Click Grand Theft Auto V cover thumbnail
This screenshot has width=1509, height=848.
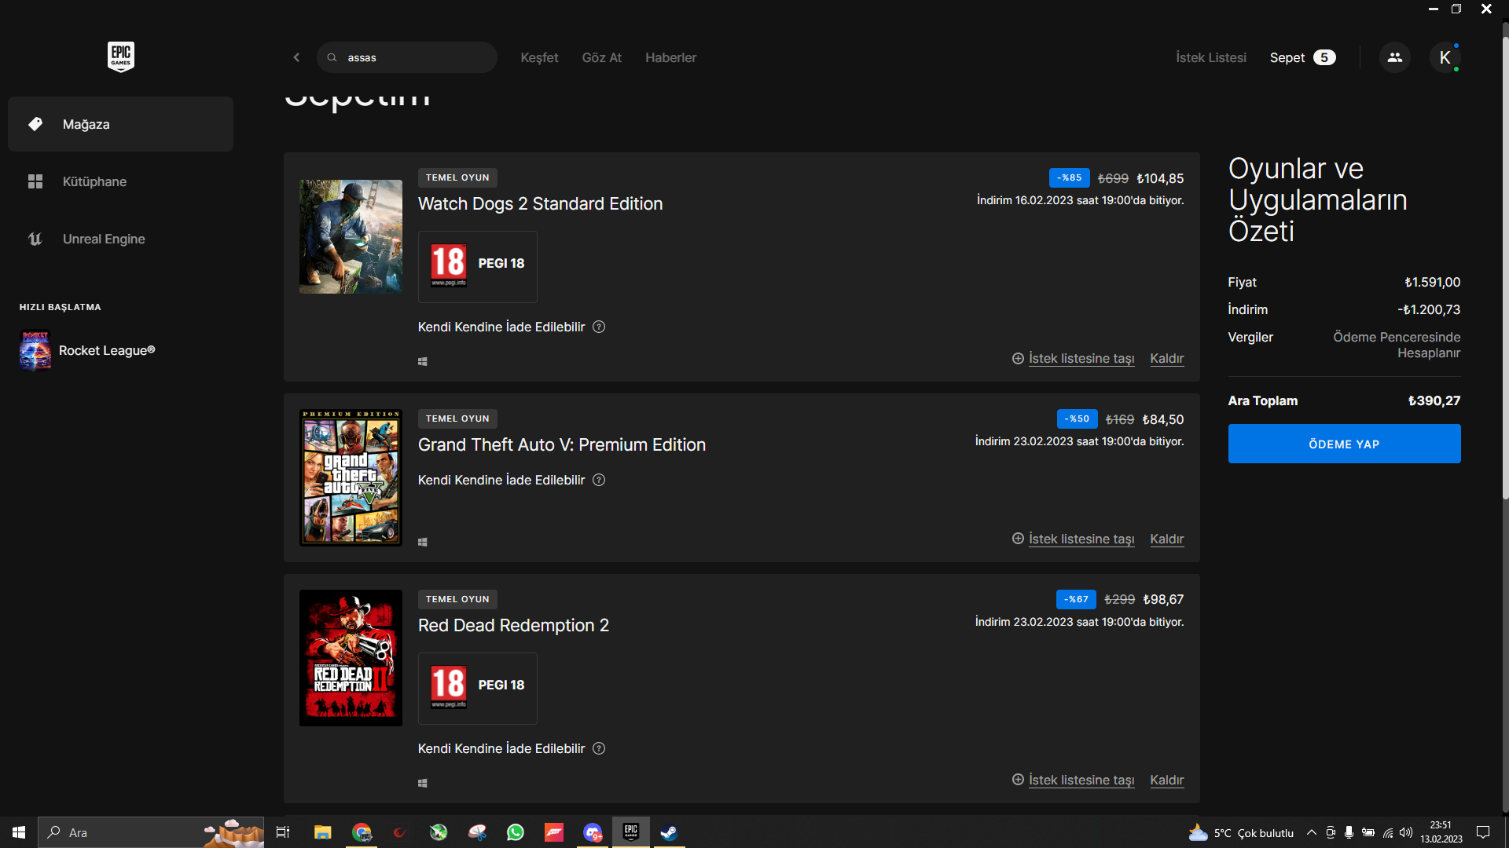pyautogui.click(x=351, y=477)
